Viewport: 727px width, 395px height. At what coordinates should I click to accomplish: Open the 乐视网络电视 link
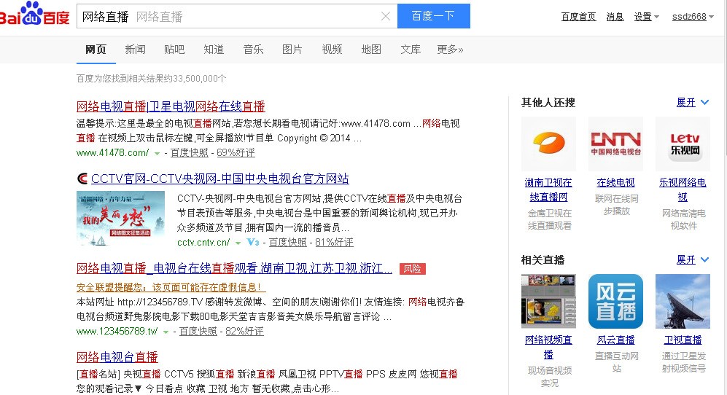[x=683, y=190]
